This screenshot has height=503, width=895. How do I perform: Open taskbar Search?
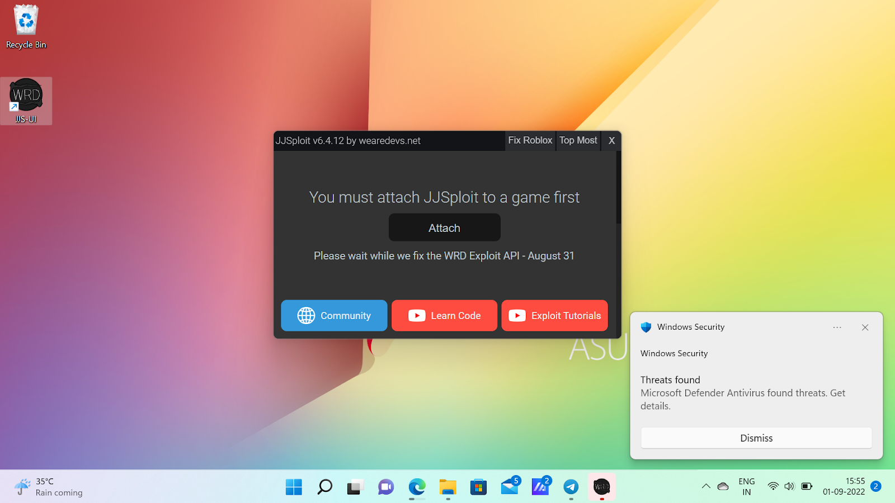click(324, 487)
